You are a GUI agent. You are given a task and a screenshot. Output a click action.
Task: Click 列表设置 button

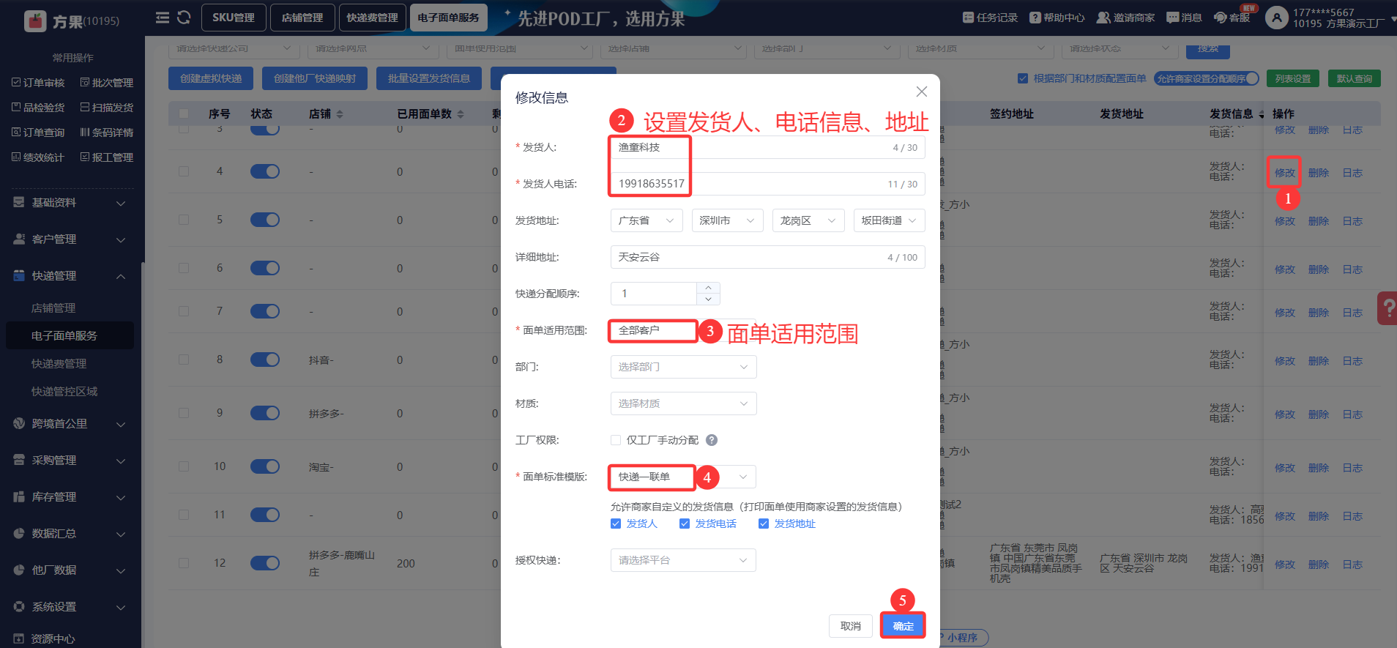pyautogui.click(x=1293, y=78)
